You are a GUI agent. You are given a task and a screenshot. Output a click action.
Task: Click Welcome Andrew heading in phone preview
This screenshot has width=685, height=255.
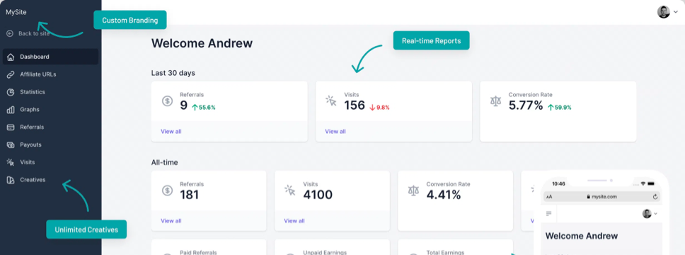(582, 236)
